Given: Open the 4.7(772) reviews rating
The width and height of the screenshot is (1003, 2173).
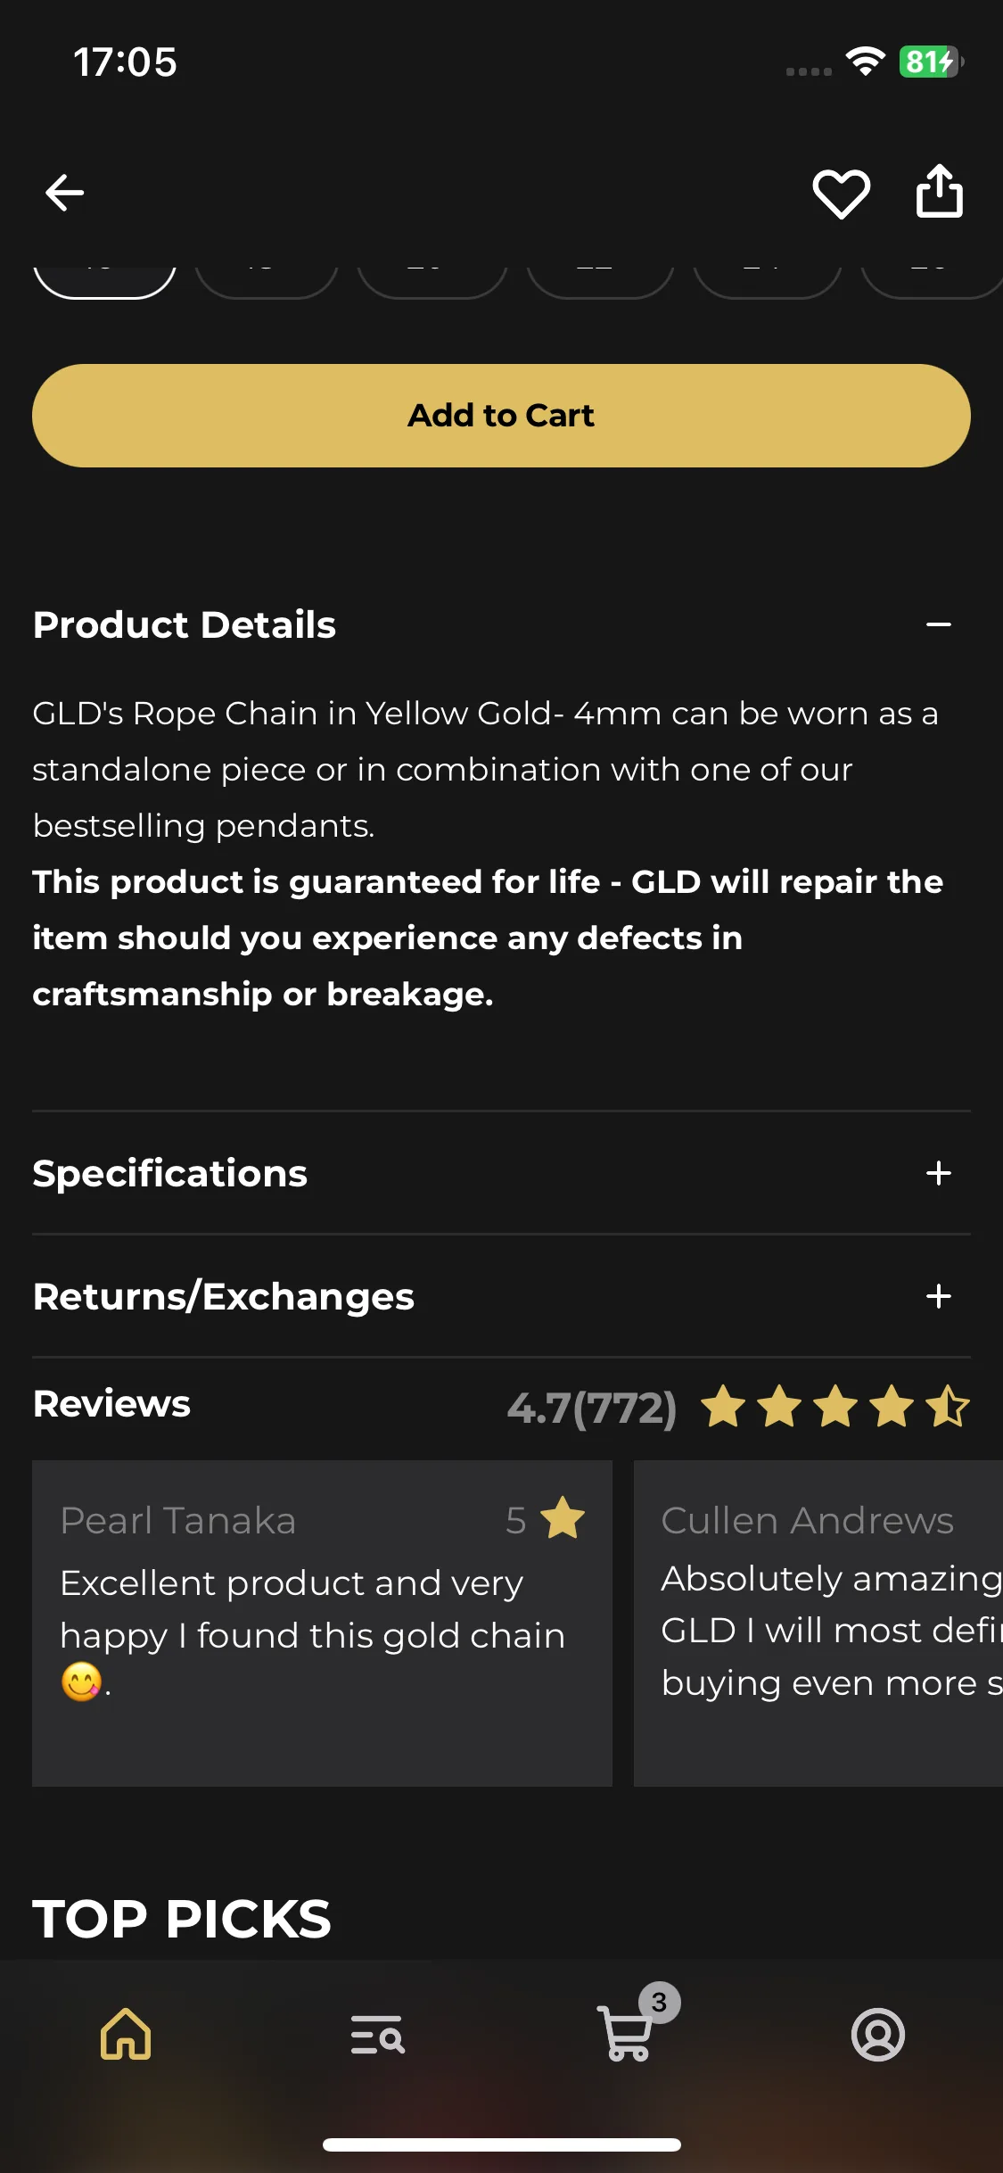Looking at the screenshot, I should (592, 1408).
